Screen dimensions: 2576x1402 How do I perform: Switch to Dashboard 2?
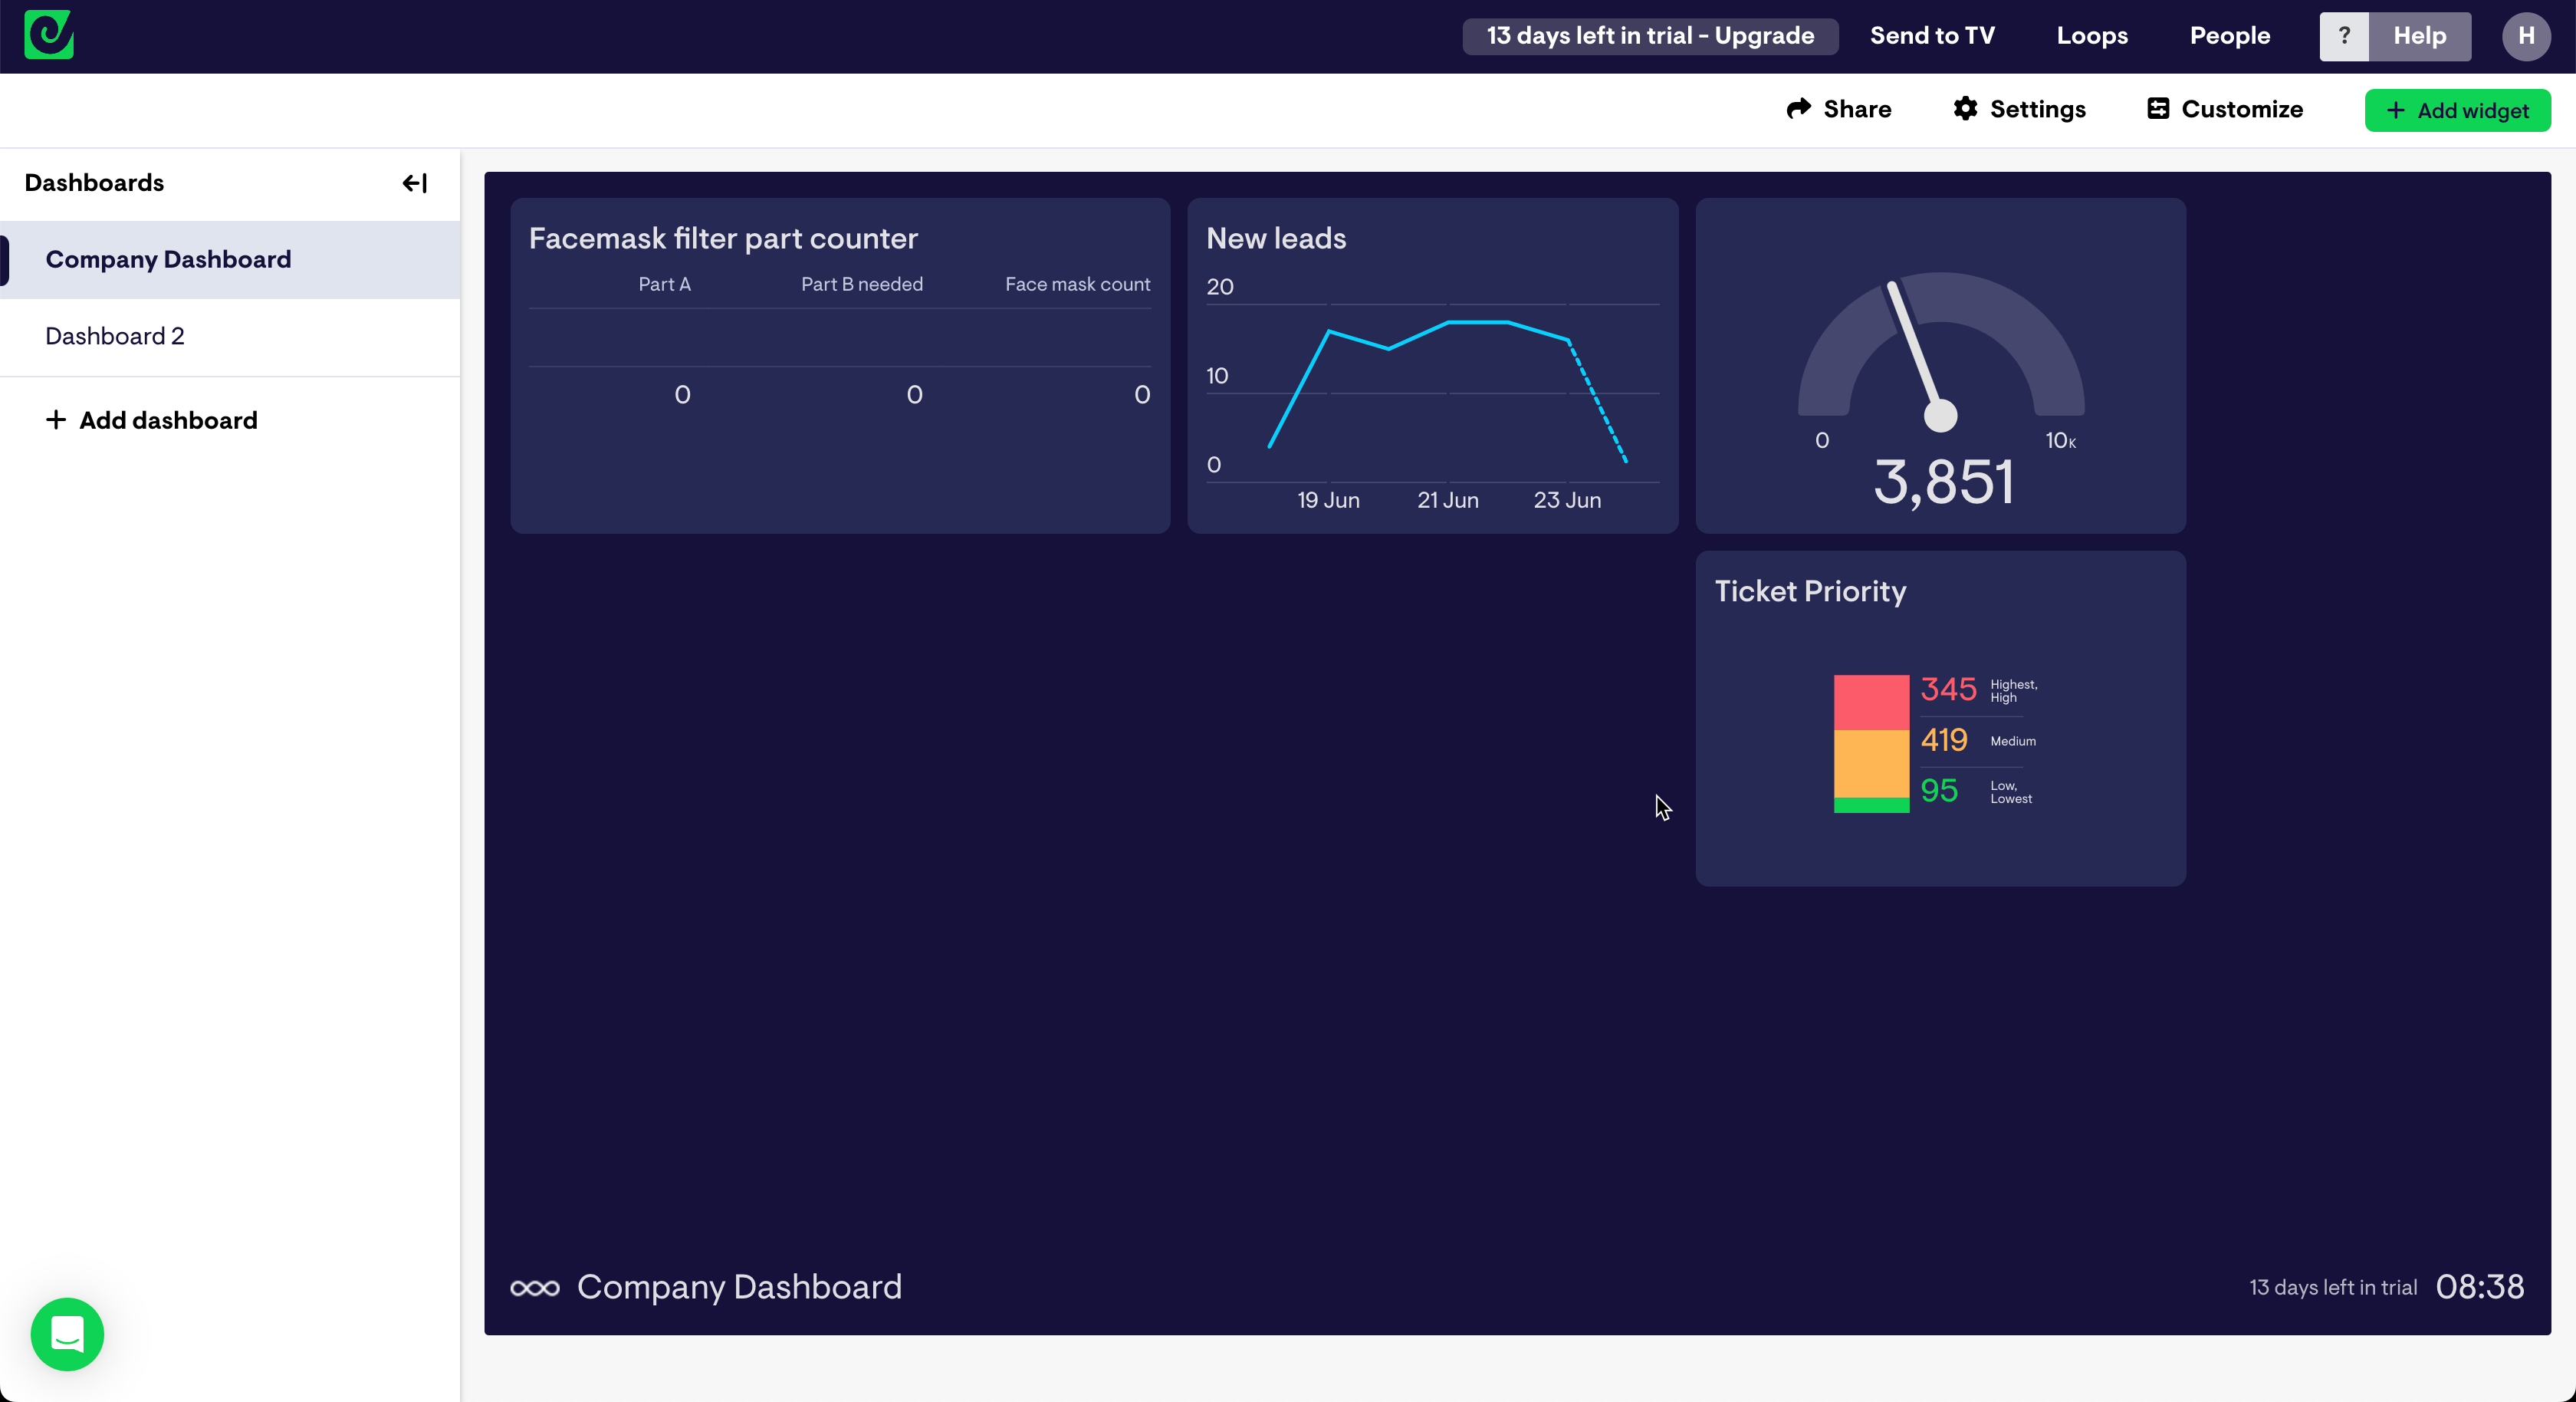tap(230, 336)
